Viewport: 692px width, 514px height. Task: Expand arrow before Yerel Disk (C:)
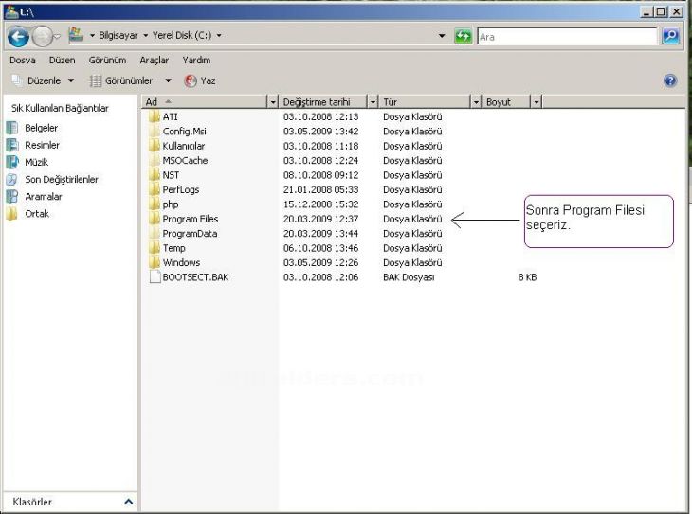pos(145,35)
